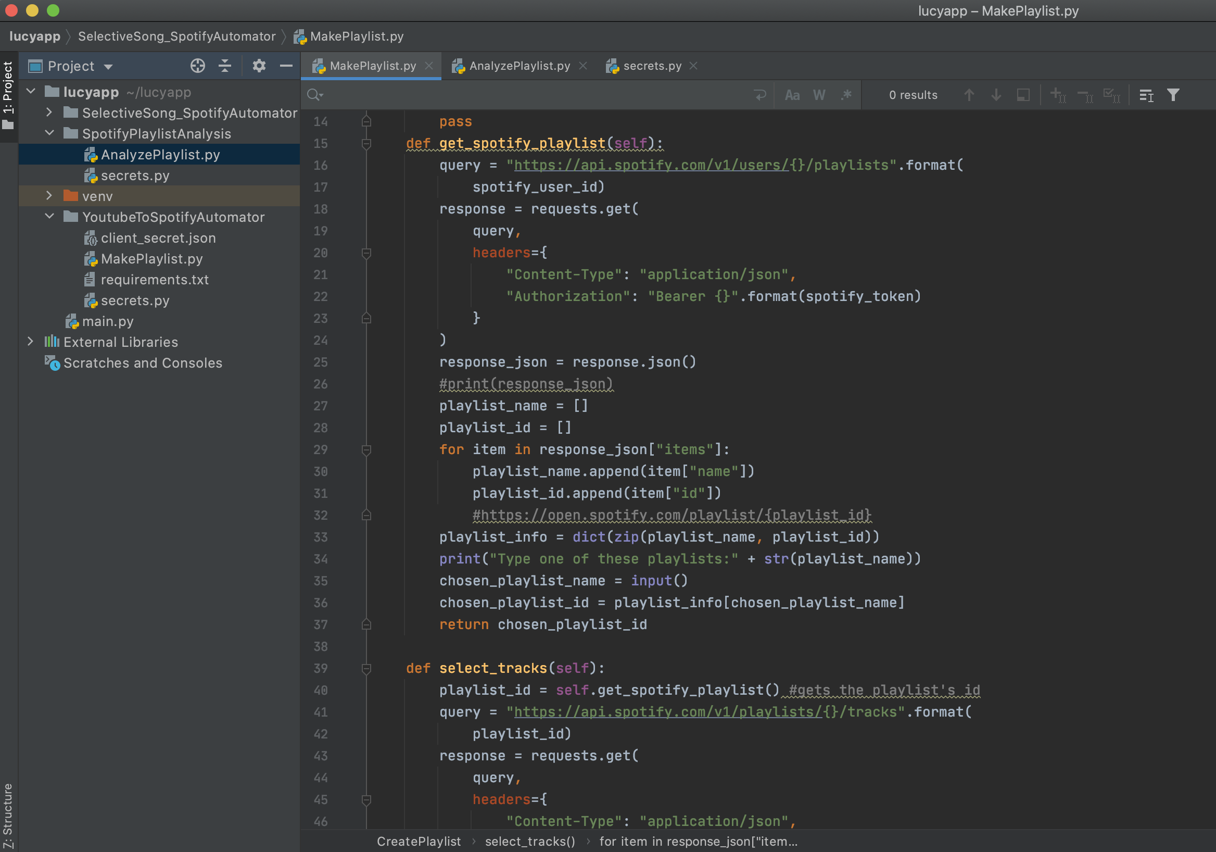The width and height of the screenshot is (1216, 852).
Task: Click the new line return icon in search
Action: (x=760, y=95)
